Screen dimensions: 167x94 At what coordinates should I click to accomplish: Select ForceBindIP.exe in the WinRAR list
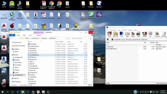[x=112, y=49]
